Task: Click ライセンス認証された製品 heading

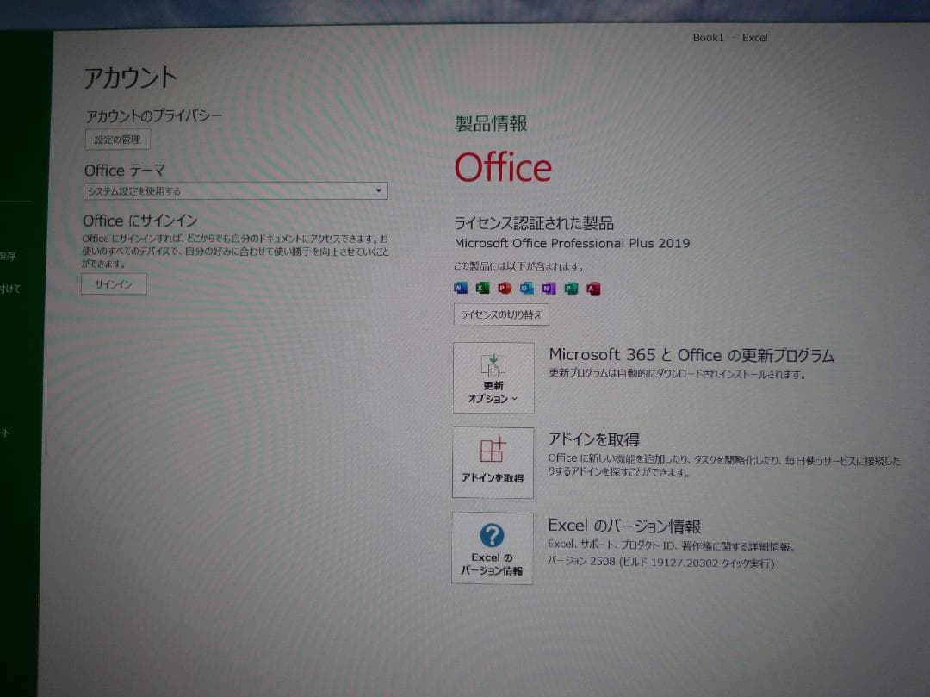Action: 534,223
